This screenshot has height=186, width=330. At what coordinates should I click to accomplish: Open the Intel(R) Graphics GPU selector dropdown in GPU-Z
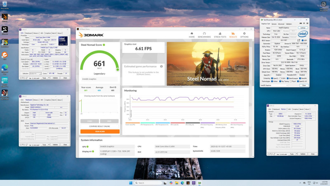point(274,86)
